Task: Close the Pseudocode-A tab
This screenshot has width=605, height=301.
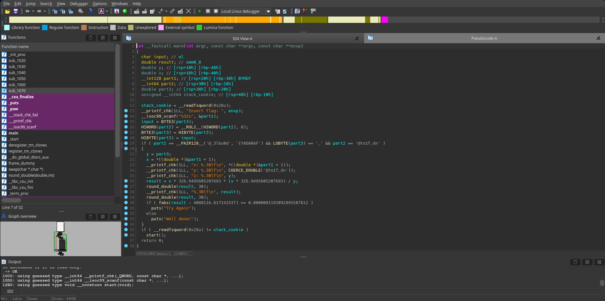Action: click(598, 38)
